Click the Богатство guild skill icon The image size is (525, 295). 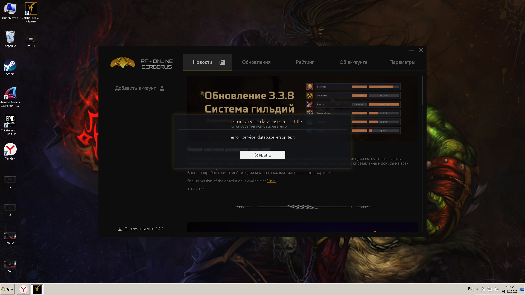[310, 87]
